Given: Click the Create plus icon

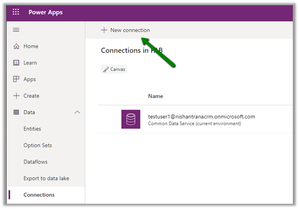Looking at the screenshot, I should (16, 96).
